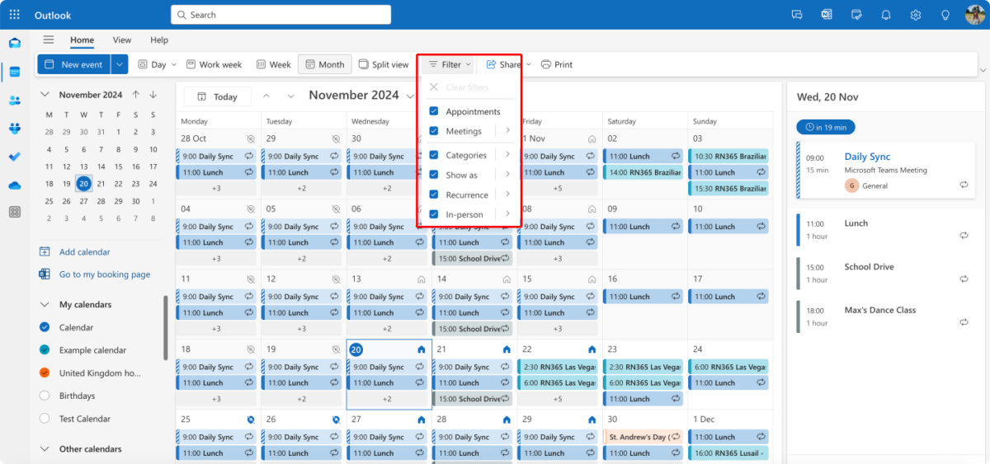Screen dimensions: 990x464
Task: Print the calendar
Action: [556, 64]
